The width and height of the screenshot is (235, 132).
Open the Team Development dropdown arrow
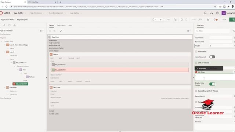(65, 13)
